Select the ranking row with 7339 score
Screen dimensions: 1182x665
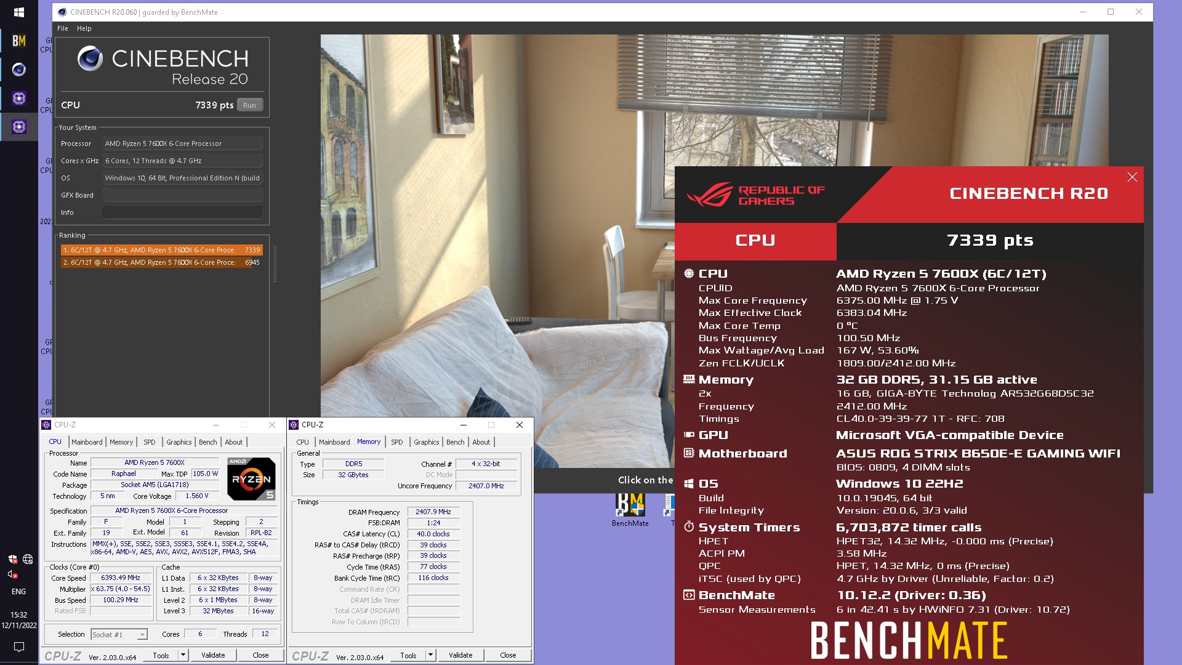click(x=161, y=250)
